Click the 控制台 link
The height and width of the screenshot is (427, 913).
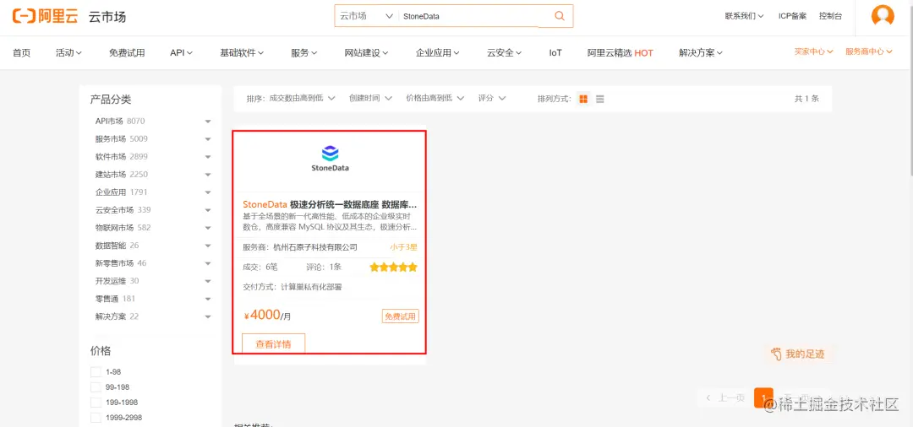point(830,16)
